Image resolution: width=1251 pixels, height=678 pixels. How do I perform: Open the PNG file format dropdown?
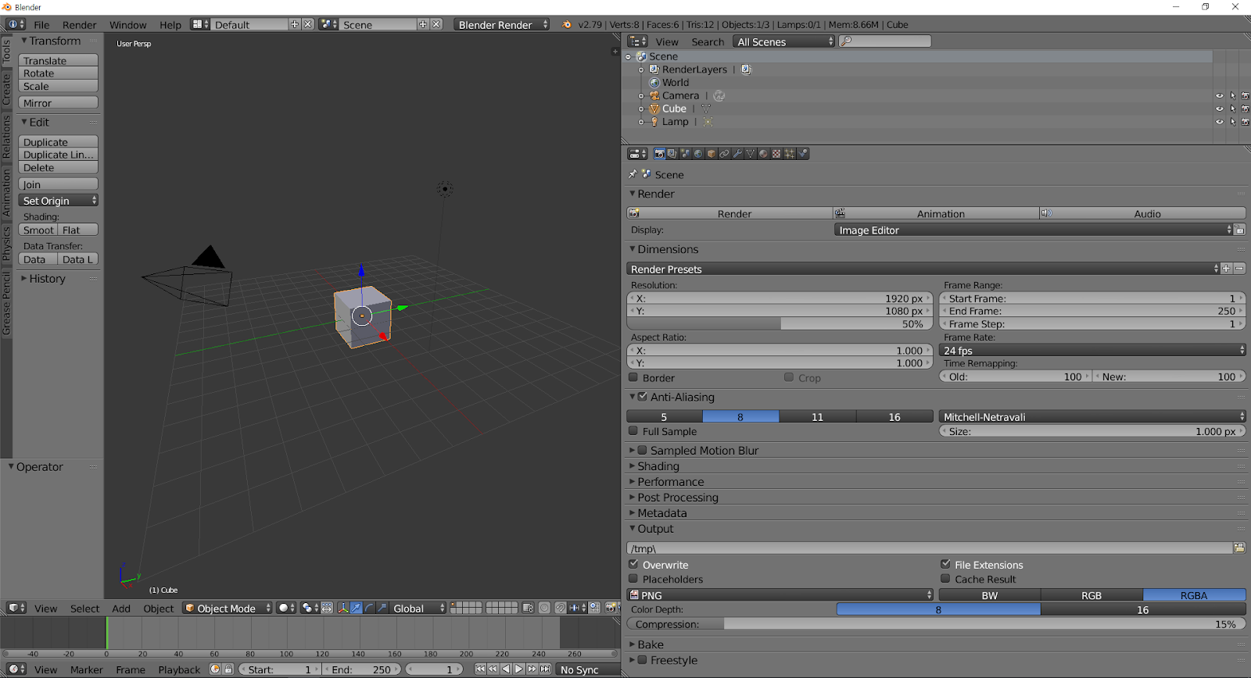coord(780,594)
